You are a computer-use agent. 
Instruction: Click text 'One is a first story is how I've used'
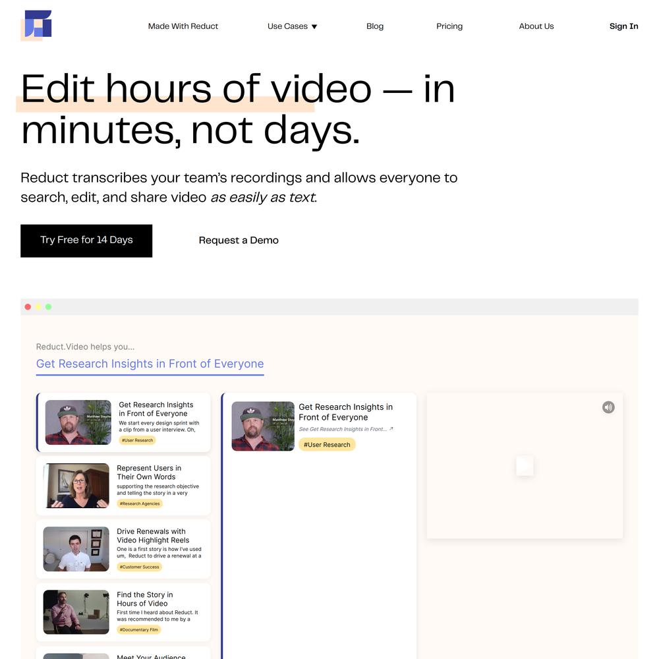click(x=159, y=549)
